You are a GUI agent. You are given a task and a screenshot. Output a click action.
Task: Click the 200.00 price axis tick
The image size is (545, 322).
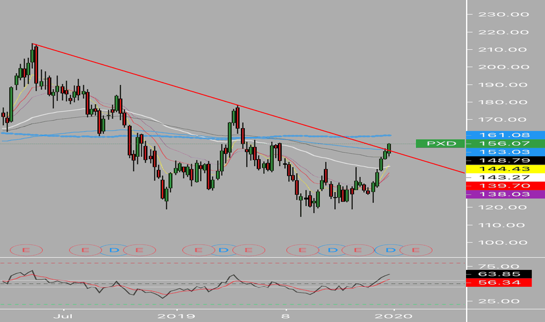[x=503, y=67]
